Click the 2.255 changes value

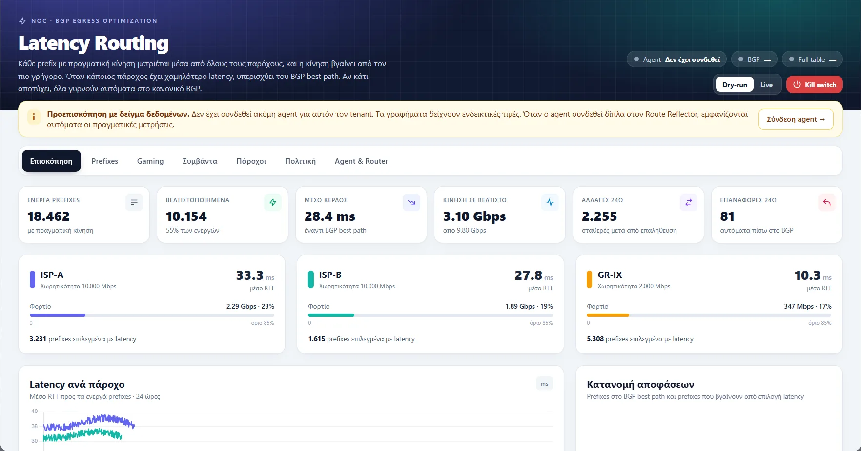click(x=599, y=216)
